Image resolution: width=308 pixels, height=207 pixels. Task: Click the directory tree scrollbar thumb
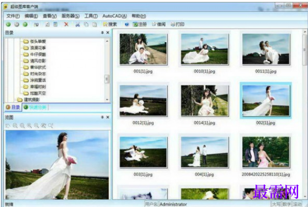click(x=107, y=79)
